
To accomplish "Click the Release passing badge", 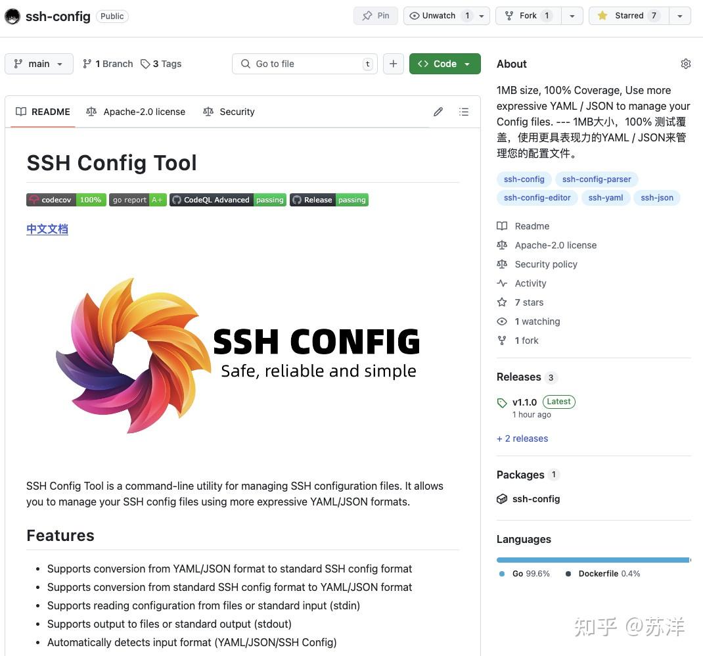I will (329, 200).
